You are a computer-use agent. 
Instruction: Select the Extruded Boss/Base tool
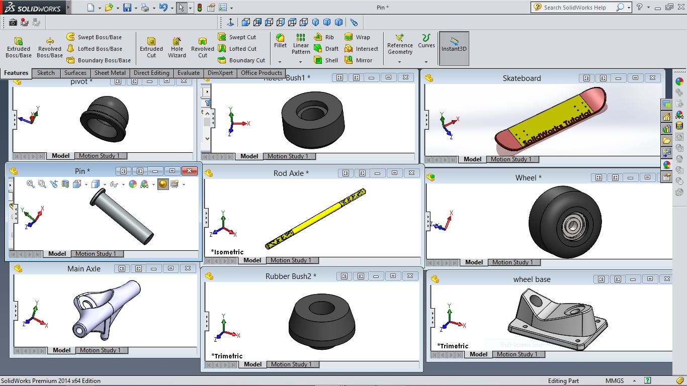[19, 47]
